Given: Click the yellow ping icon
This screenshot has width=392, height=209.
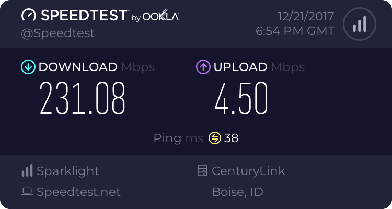Looking at the screenshot, I should point(215,138).
